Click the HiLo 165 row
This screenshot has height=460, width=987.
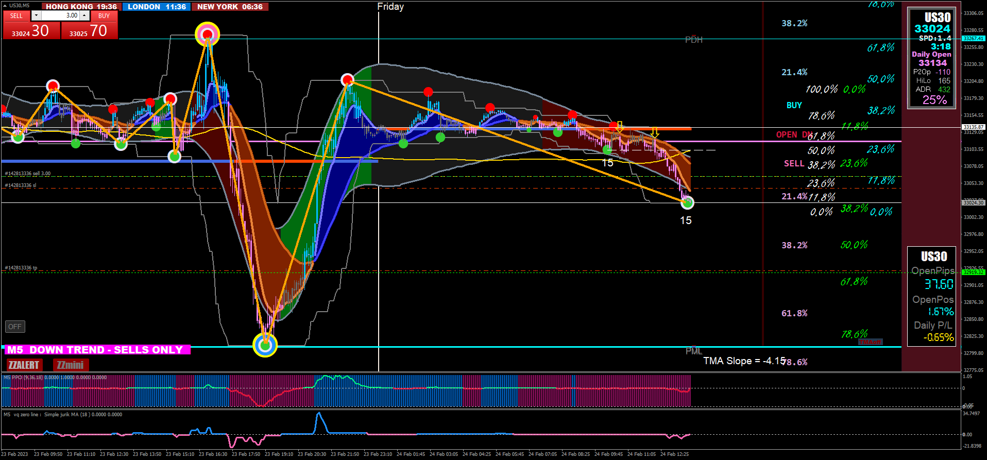click(933, 81)
